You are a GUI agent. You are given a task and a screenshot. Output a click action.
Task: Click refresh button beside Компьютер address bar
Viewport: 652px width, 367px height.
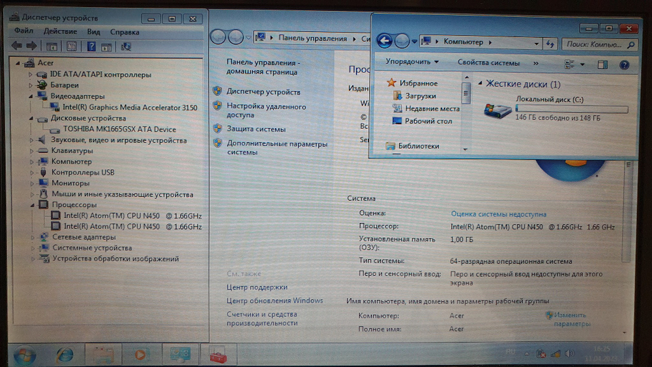coord(550,44)
